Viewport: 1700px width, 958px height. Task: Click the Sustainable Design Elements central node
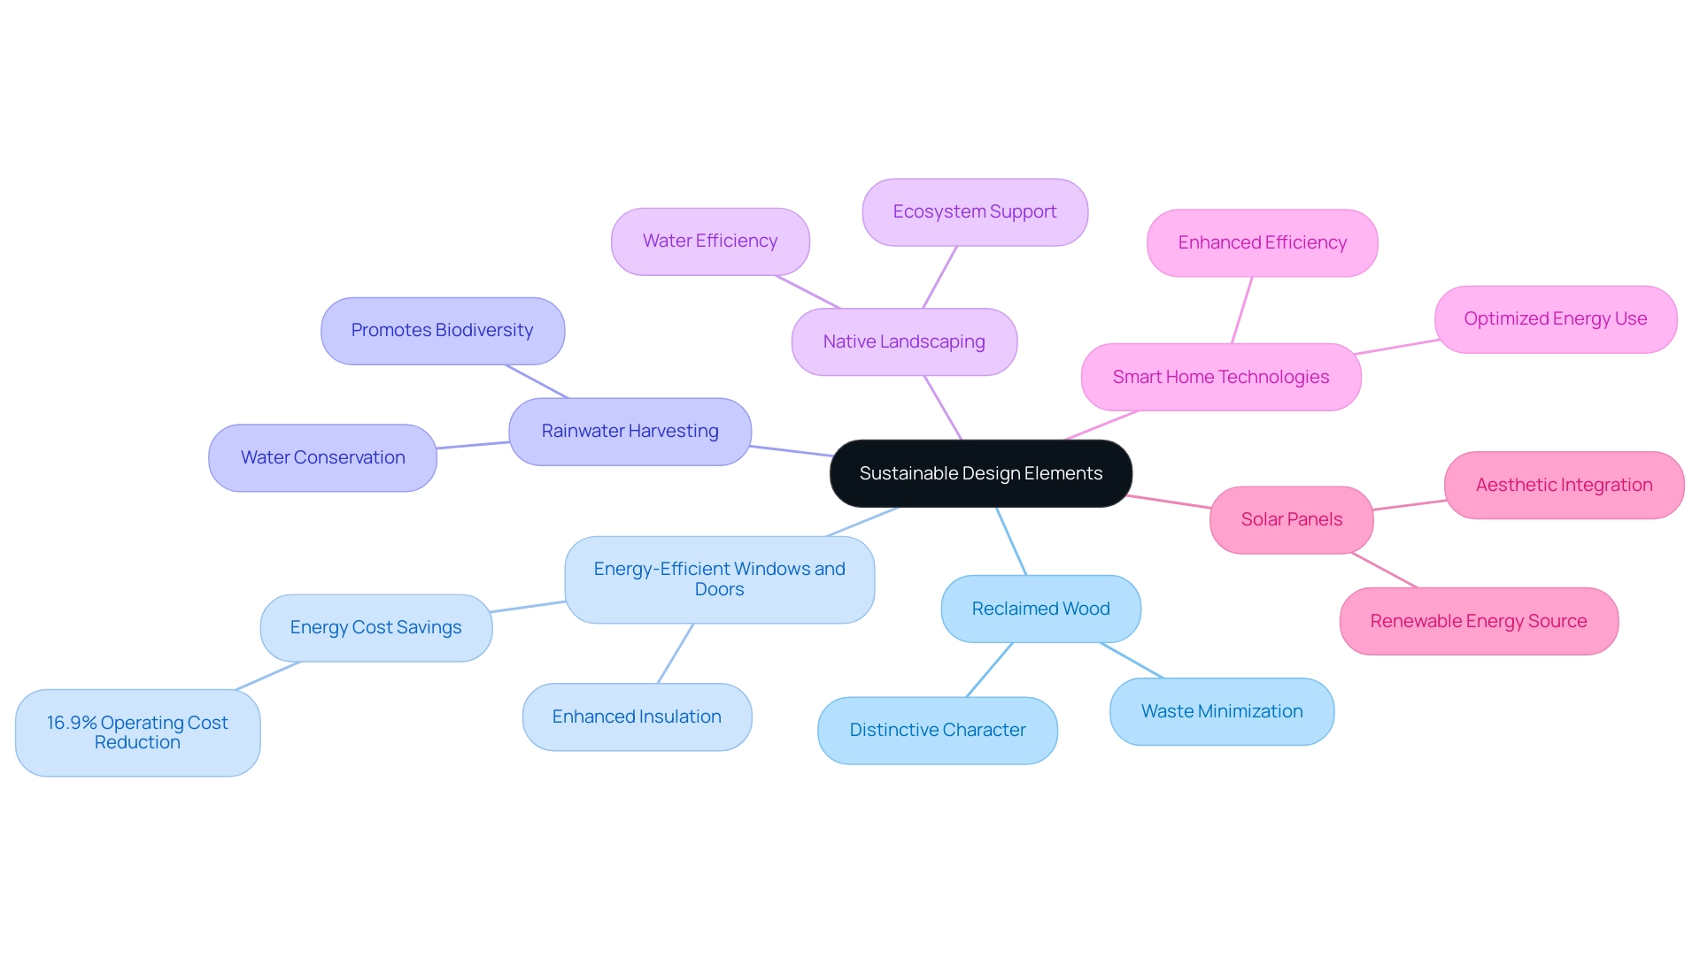coord(978,472)
